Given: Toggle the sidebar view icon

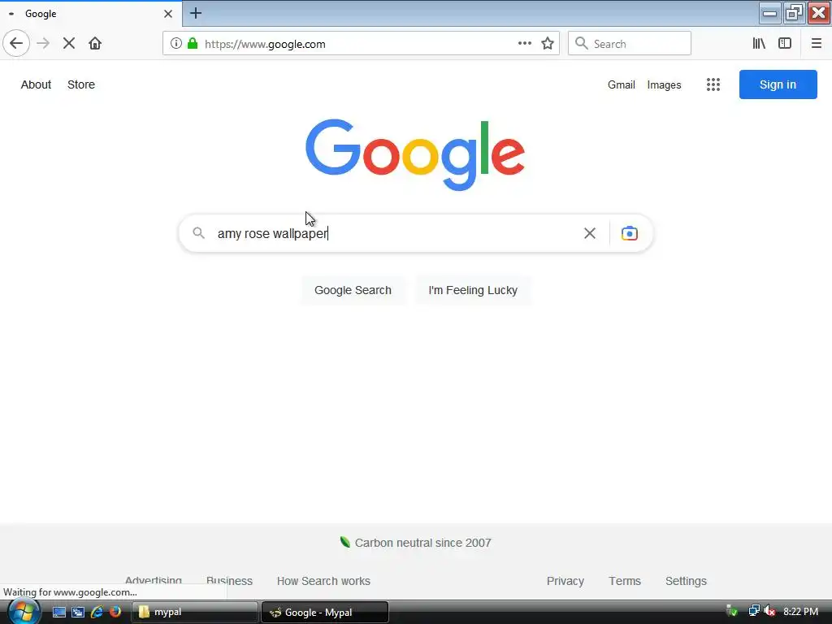Looking at the screenshot, I should (785, 44).
